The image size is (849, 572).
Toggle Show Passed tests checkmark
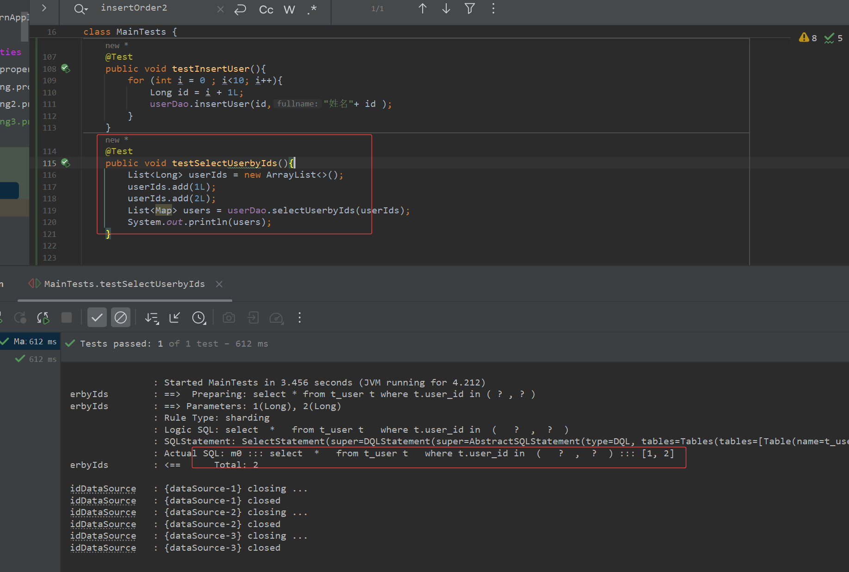(97, 317)
